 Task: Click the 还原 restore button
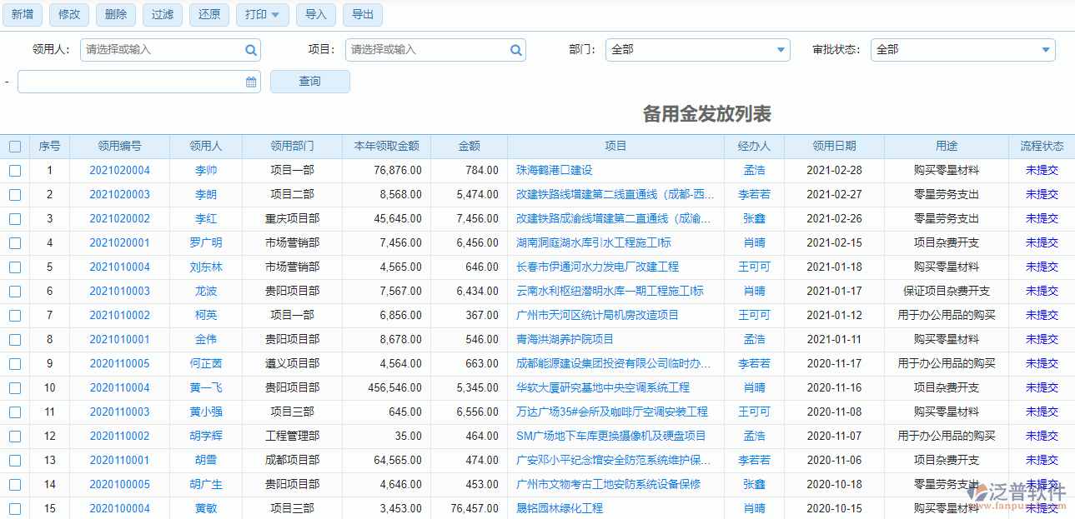[208, 14]
